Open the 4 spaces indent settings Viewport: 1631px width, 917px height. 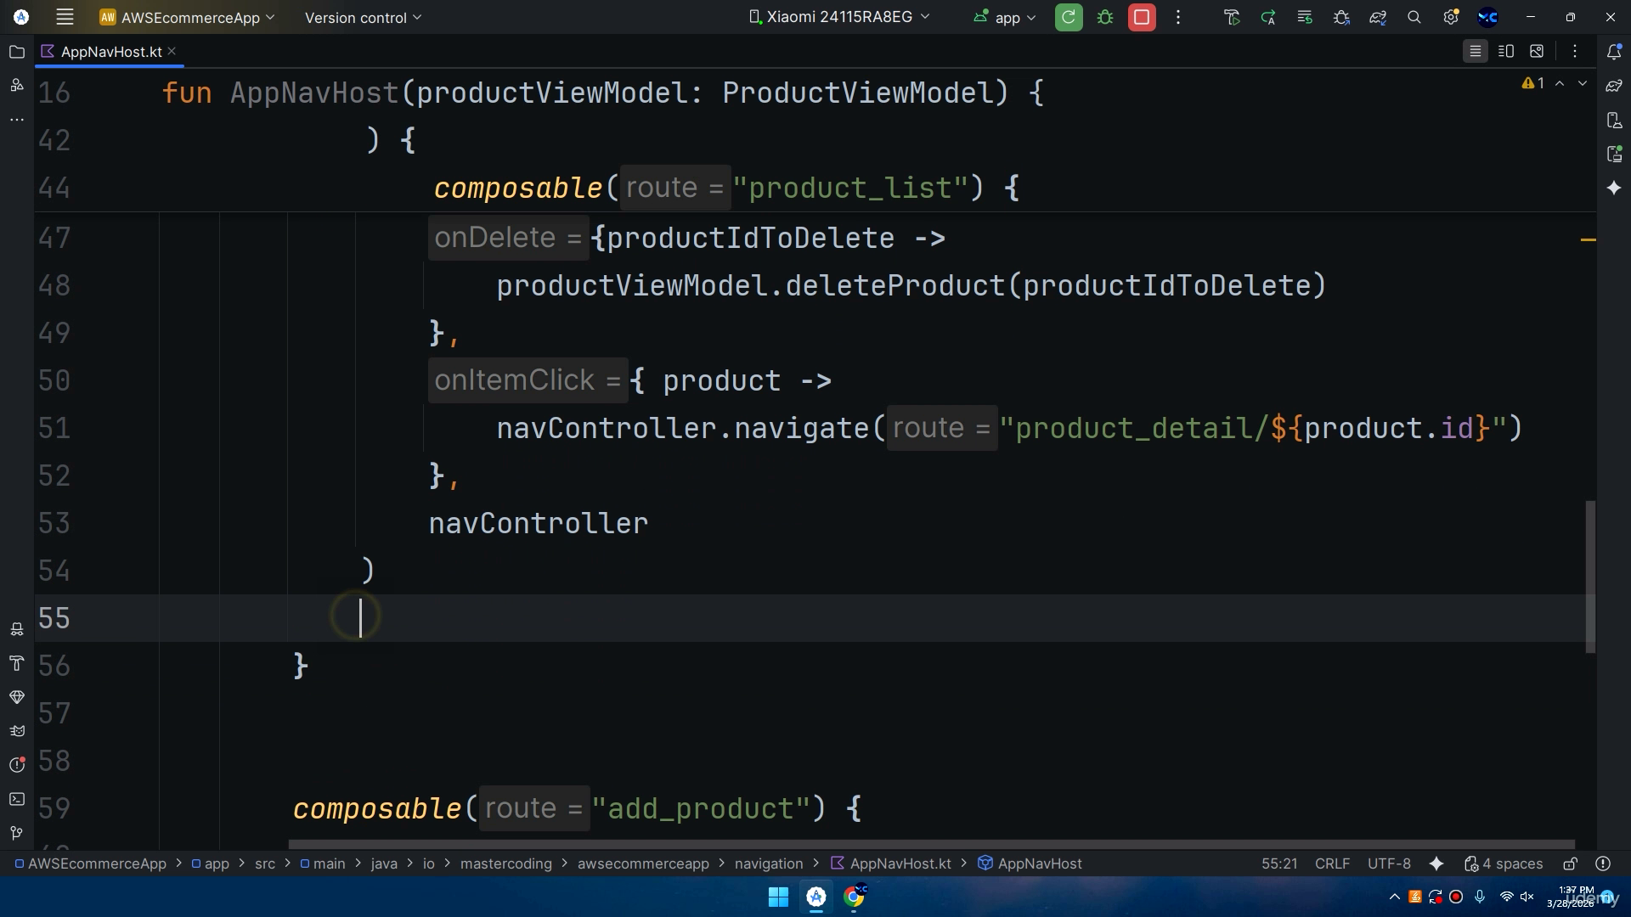coord(1504,864)
